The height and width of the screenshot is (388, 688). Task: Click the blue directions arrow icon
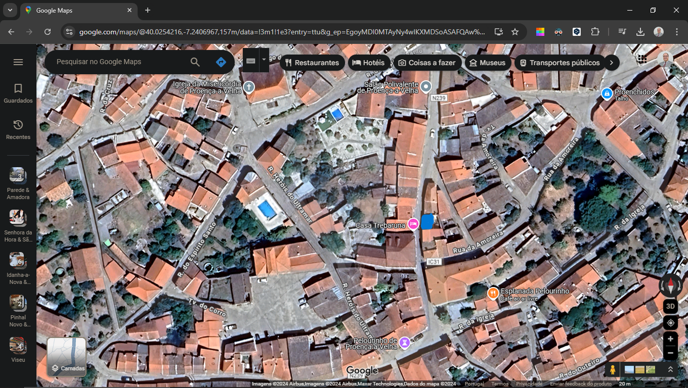[x=221, y=62]
